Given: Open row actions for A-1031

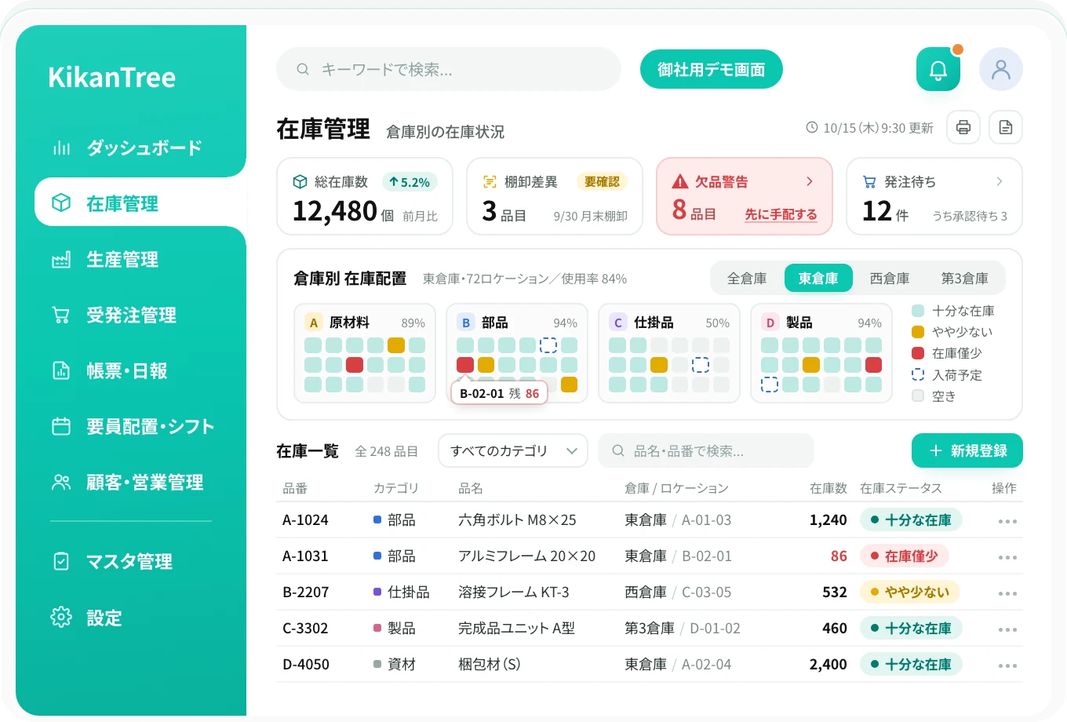Looking at the screenshot, I should (1007, 556).
